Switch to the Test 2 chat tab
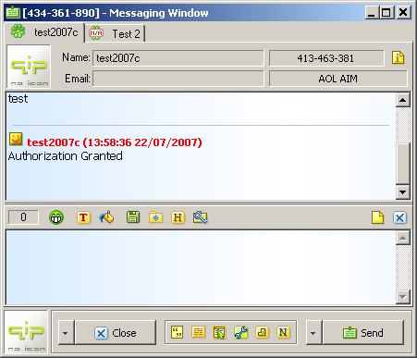The image size is (417, 358). tap(115, 33)
